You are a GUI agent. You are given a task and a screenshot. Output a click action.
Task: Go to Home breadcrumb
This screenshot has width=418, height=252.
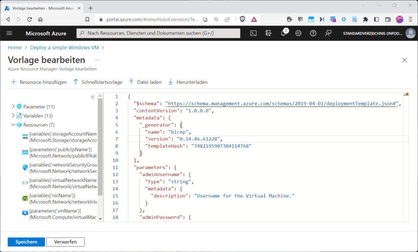click(x=15, y=47)
